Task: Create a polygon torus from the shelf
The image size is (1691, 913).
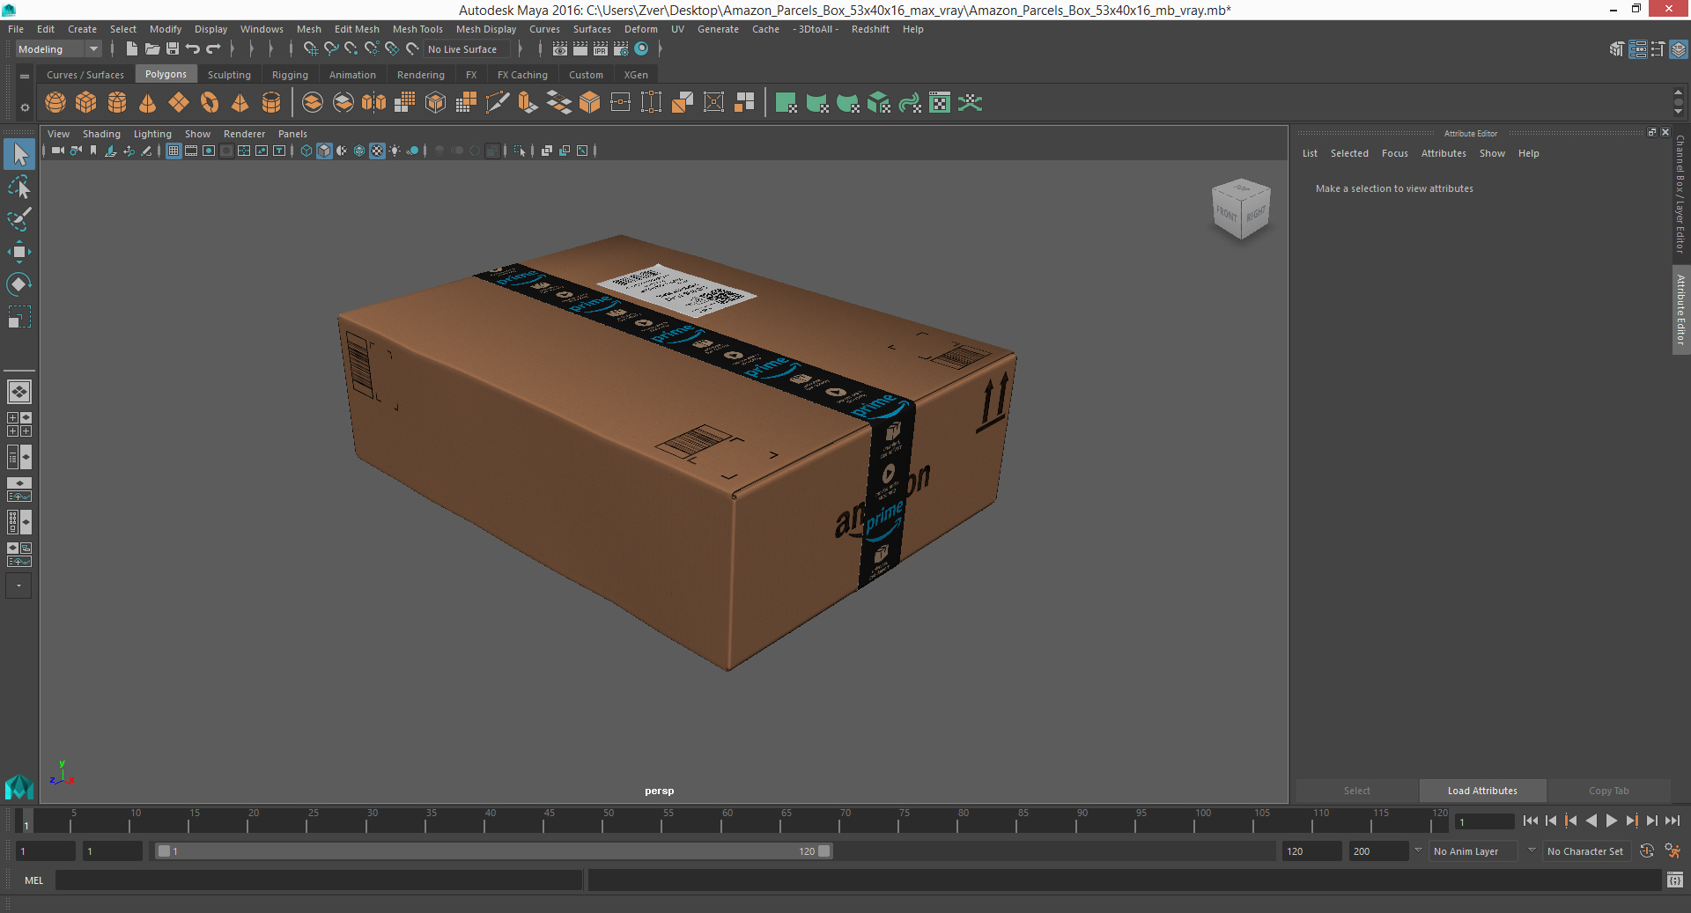Action: 210,103
